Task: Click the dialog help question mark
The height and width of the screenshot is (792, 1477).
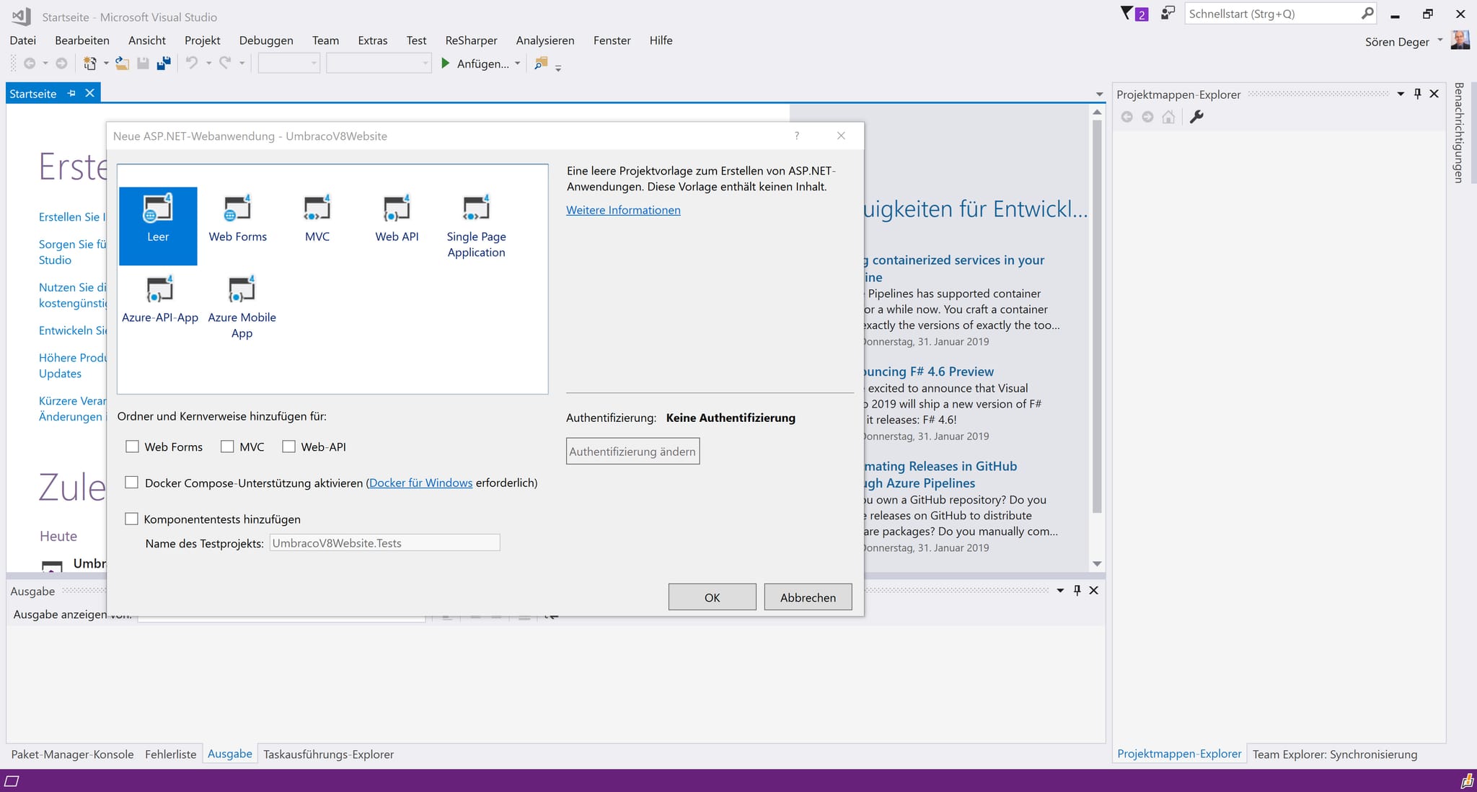Action: tap(797, 136)
